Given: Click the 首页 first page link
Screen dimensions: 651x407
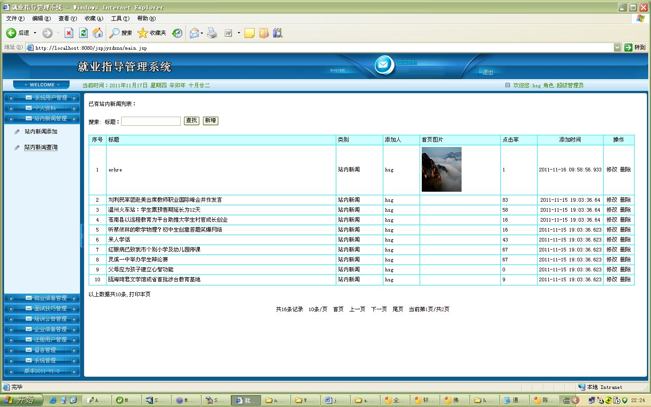Looking at the screenshot, I should (338, 309).
